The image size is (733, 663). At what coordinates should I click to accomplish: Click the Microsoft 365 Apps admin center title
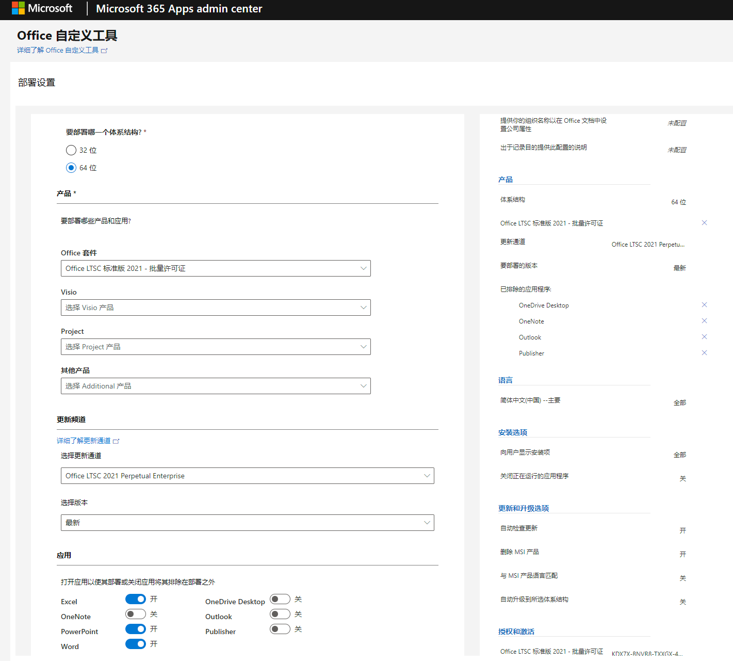pyautogui.click(x=179, y=9)
